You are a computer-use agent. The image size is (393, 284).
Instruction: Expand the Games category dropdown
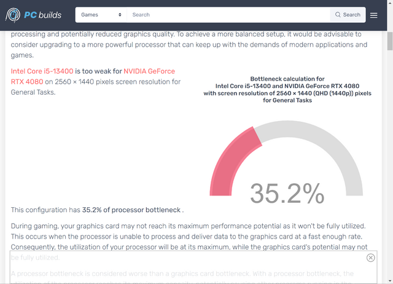pos(101,15)
